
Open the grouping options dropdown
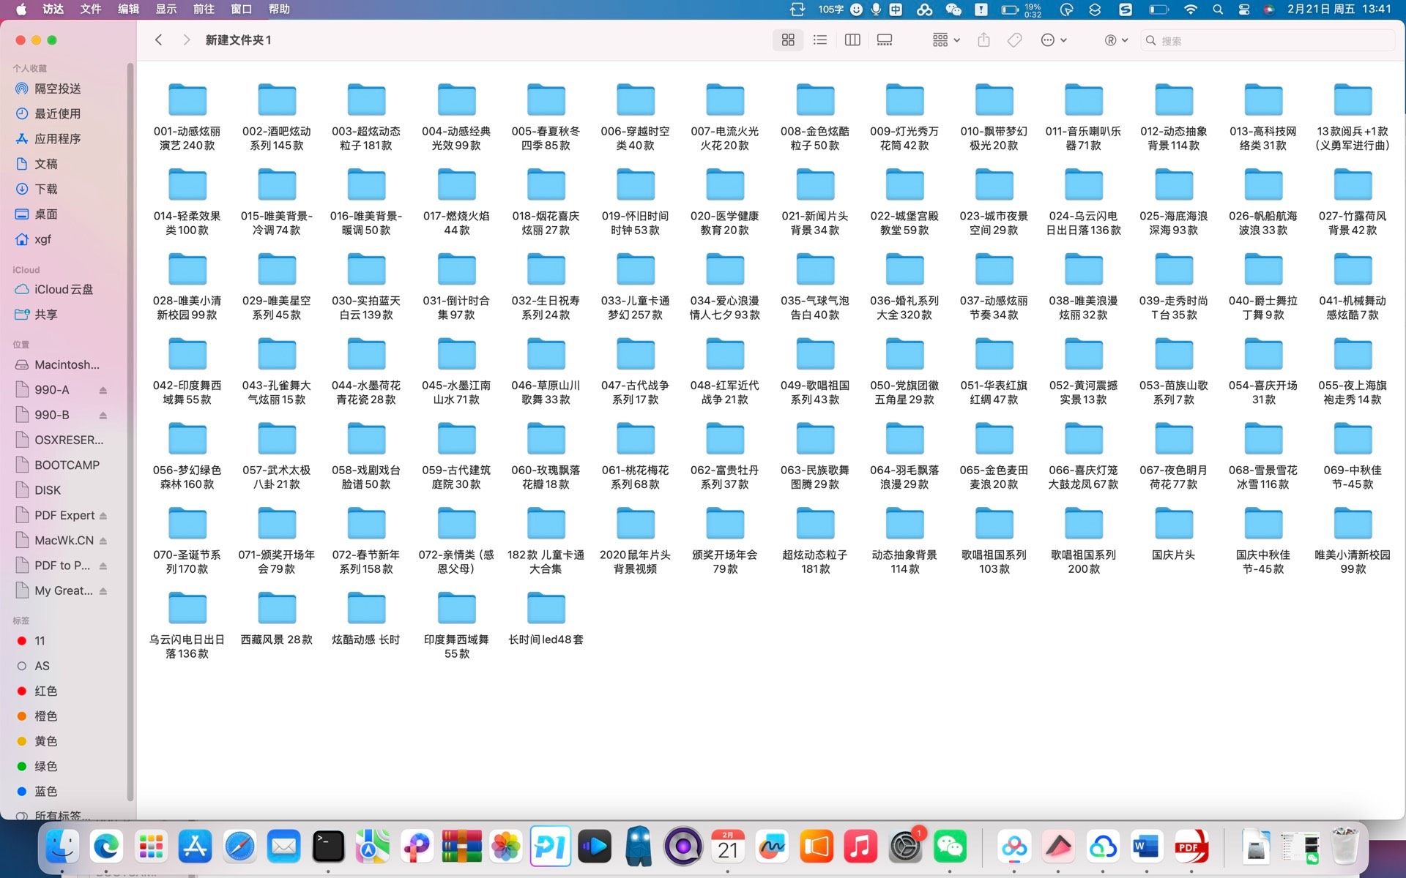[946, 40]
